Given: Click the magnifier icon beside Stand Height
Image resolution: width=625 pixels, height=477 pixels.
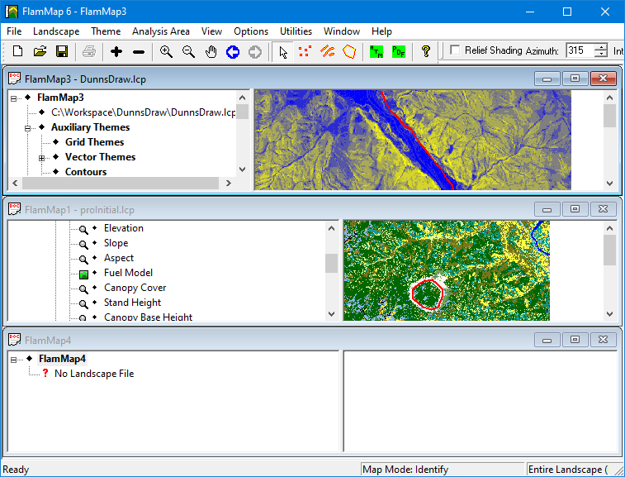Looking at the screenshot, I should (x=83, y=304).
